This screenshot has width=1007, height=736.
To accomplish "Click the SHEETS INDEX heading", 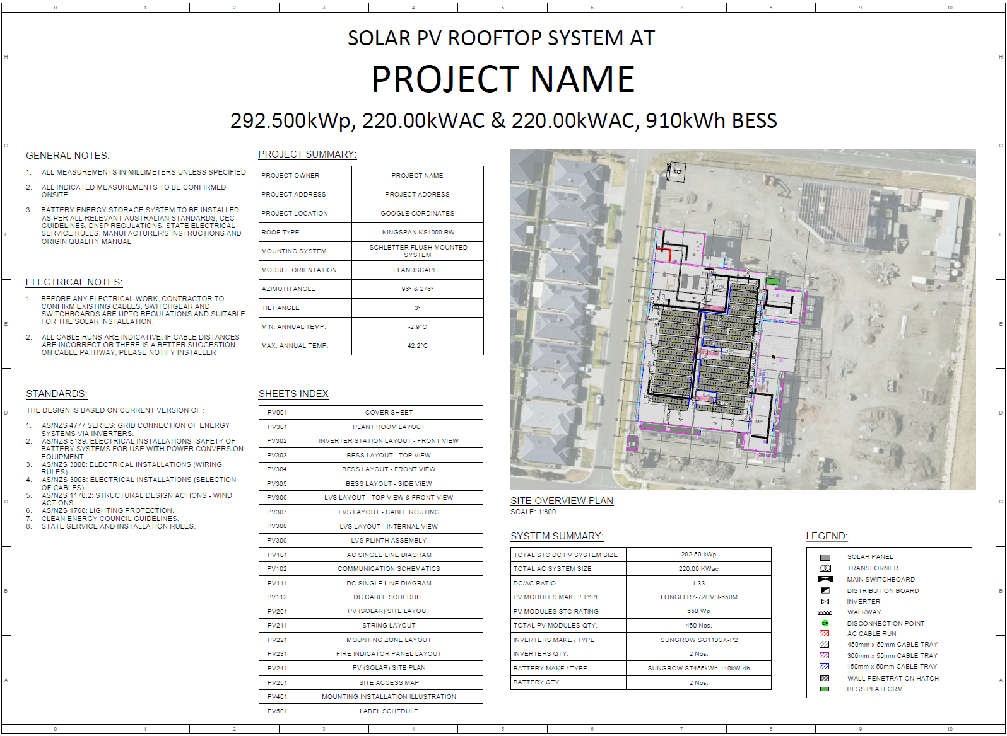I will [x=293, y=394].
